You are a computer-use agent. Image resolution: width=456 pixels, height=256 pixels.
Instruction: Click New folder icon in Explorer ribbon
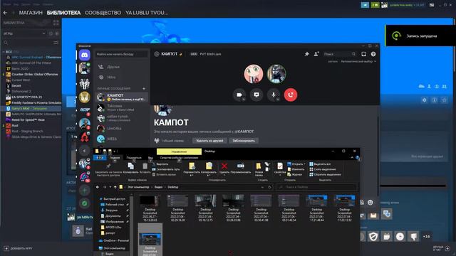pyautogui.click(x=259, y=166)
